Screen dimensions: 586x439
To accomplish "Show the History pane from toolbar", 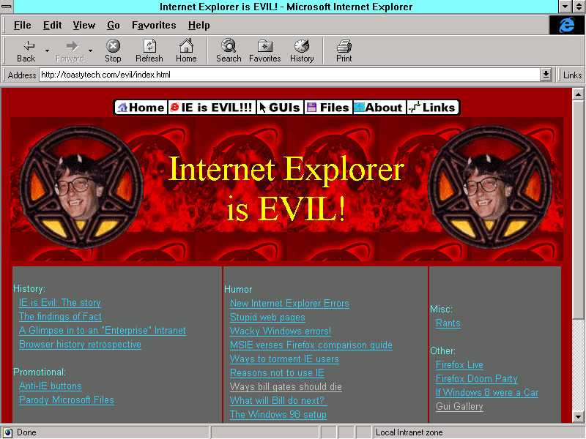I will click(x=302, y=50).
